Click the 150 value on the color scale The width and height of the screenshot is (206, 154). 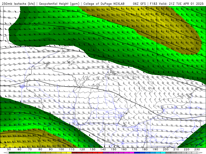tap(114, 149)
